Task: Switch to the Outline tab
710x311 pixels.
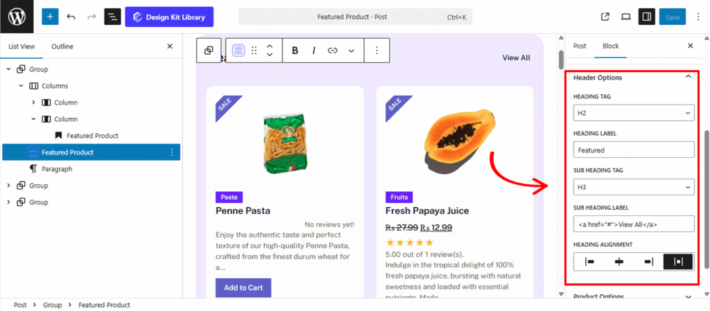Action: pyautogui.click(x=62, y=46)
